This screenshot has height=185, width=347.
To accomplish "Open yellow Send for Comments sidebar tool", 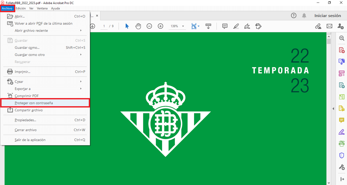I will click(342, 109).
